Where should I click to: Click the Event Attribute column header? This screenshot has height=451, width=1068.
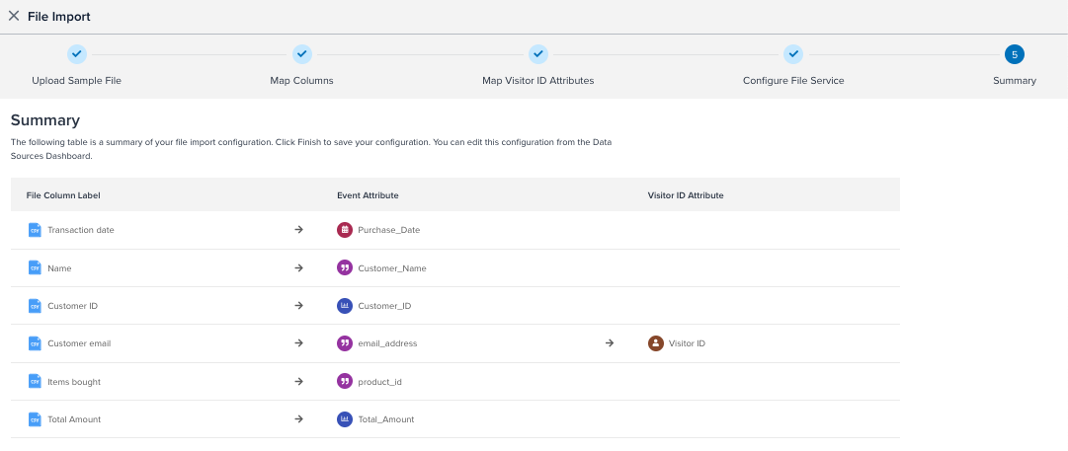368,195
